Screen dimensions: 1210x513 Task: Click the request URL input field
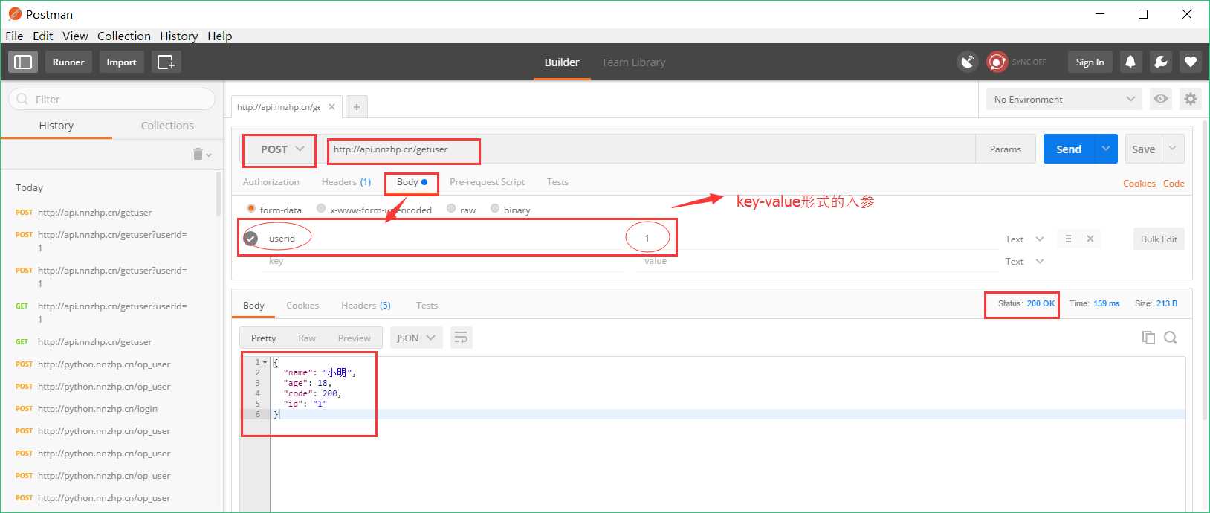(650, 149)
